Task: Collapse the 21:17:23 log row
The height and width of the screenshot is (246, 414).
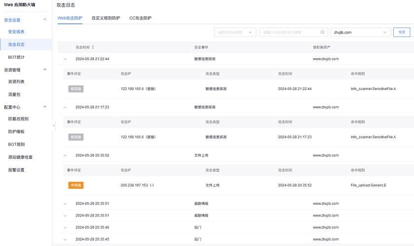Action: (65, 107)
